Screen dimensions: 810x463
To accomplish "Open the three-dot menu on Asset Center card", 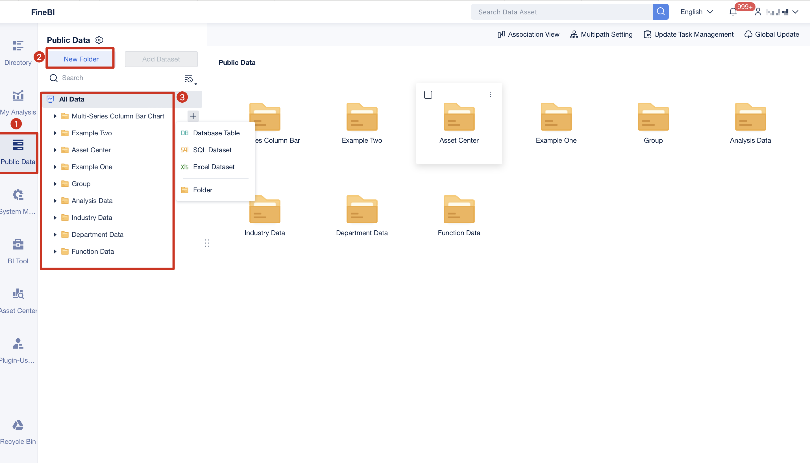I will click(x=490, y=94).
